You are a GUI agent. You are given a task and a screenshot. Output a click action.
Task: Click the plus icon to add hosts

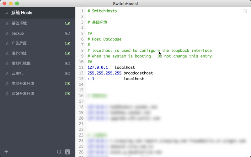click(x=6, y=152)
